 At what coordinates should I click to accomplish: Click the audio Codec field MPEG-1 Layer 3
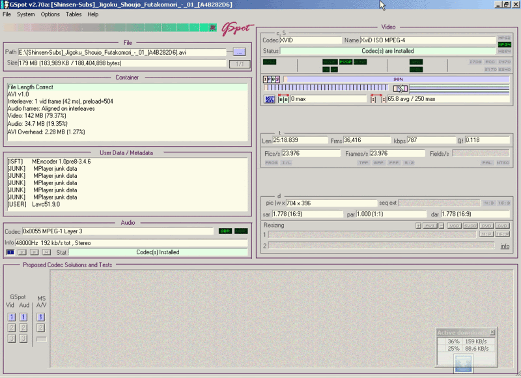pyautogui.click(x=118, y=231)
